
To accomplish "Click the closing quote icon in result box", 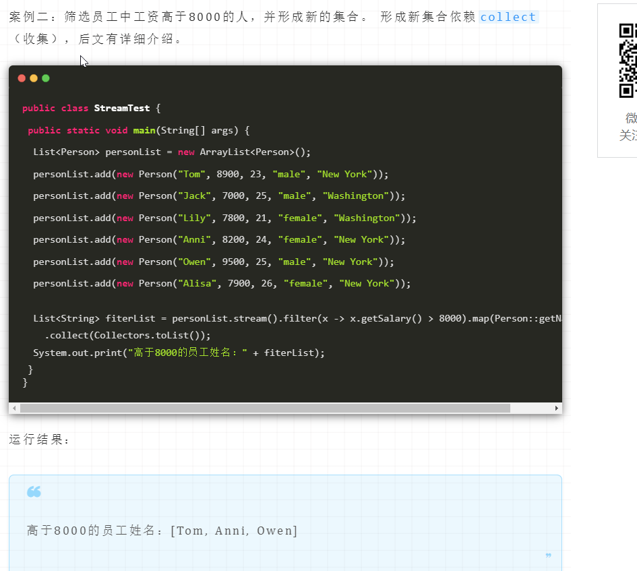I will point(549,555).
